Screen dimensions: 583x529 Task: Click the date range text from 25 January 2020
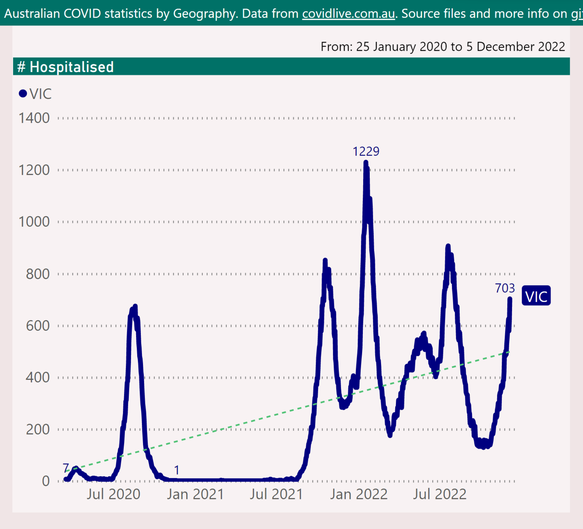[x=443, y=47]
